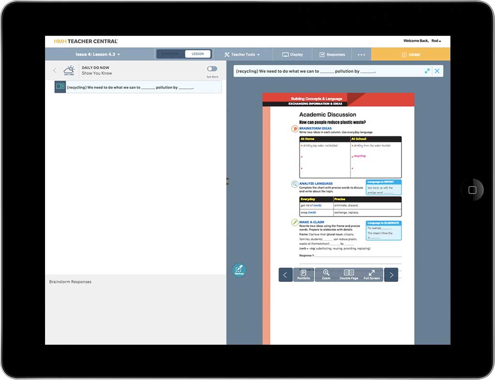Click the Language to Report box

384,187
